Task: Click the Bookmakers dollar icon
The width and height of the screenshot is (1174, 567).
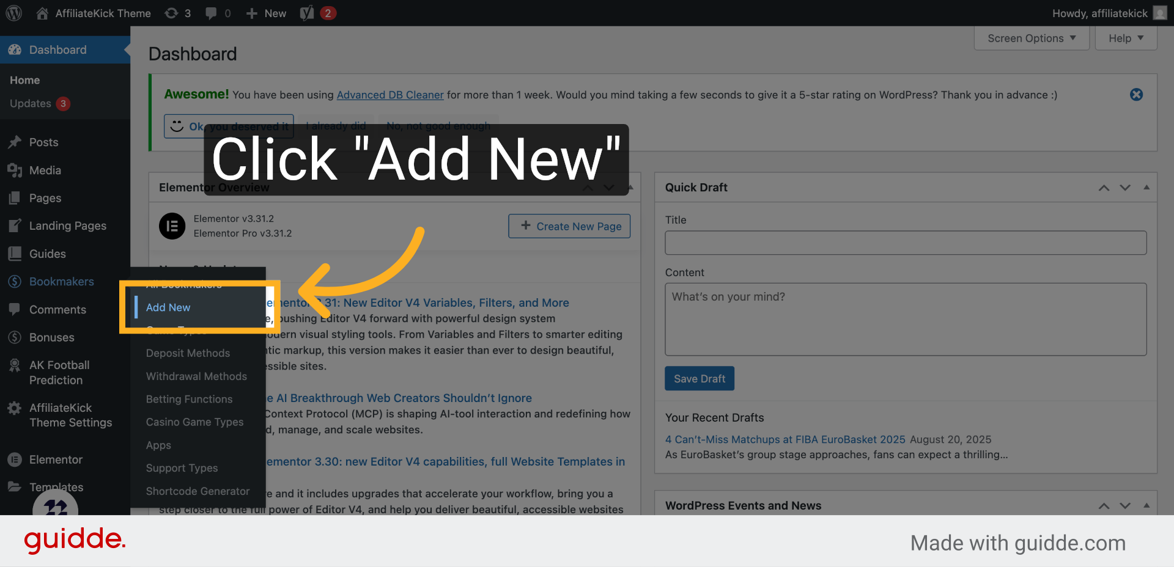Action: pyautogui.click(x=15, y=282)
